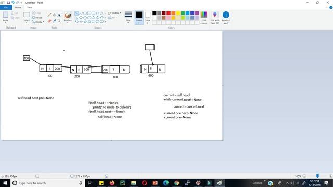The image size is (333, 187).
Task: Pick the yellow color swatch
Action: 178,13
